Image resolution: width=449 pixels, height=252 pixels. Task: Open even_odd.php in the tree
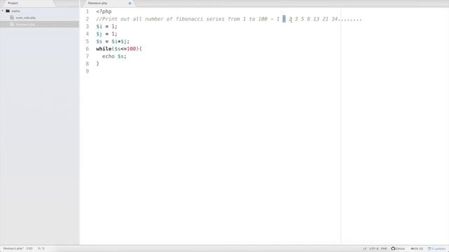[x=25, y=17]
